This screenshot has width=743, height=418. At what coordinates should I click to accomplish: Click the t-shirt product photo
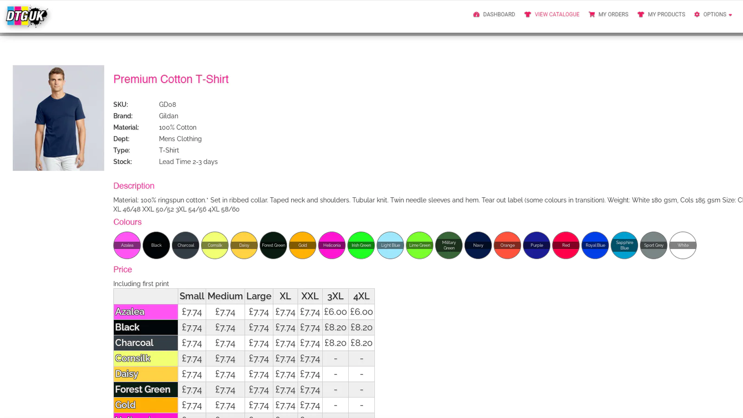click(59, 118)
